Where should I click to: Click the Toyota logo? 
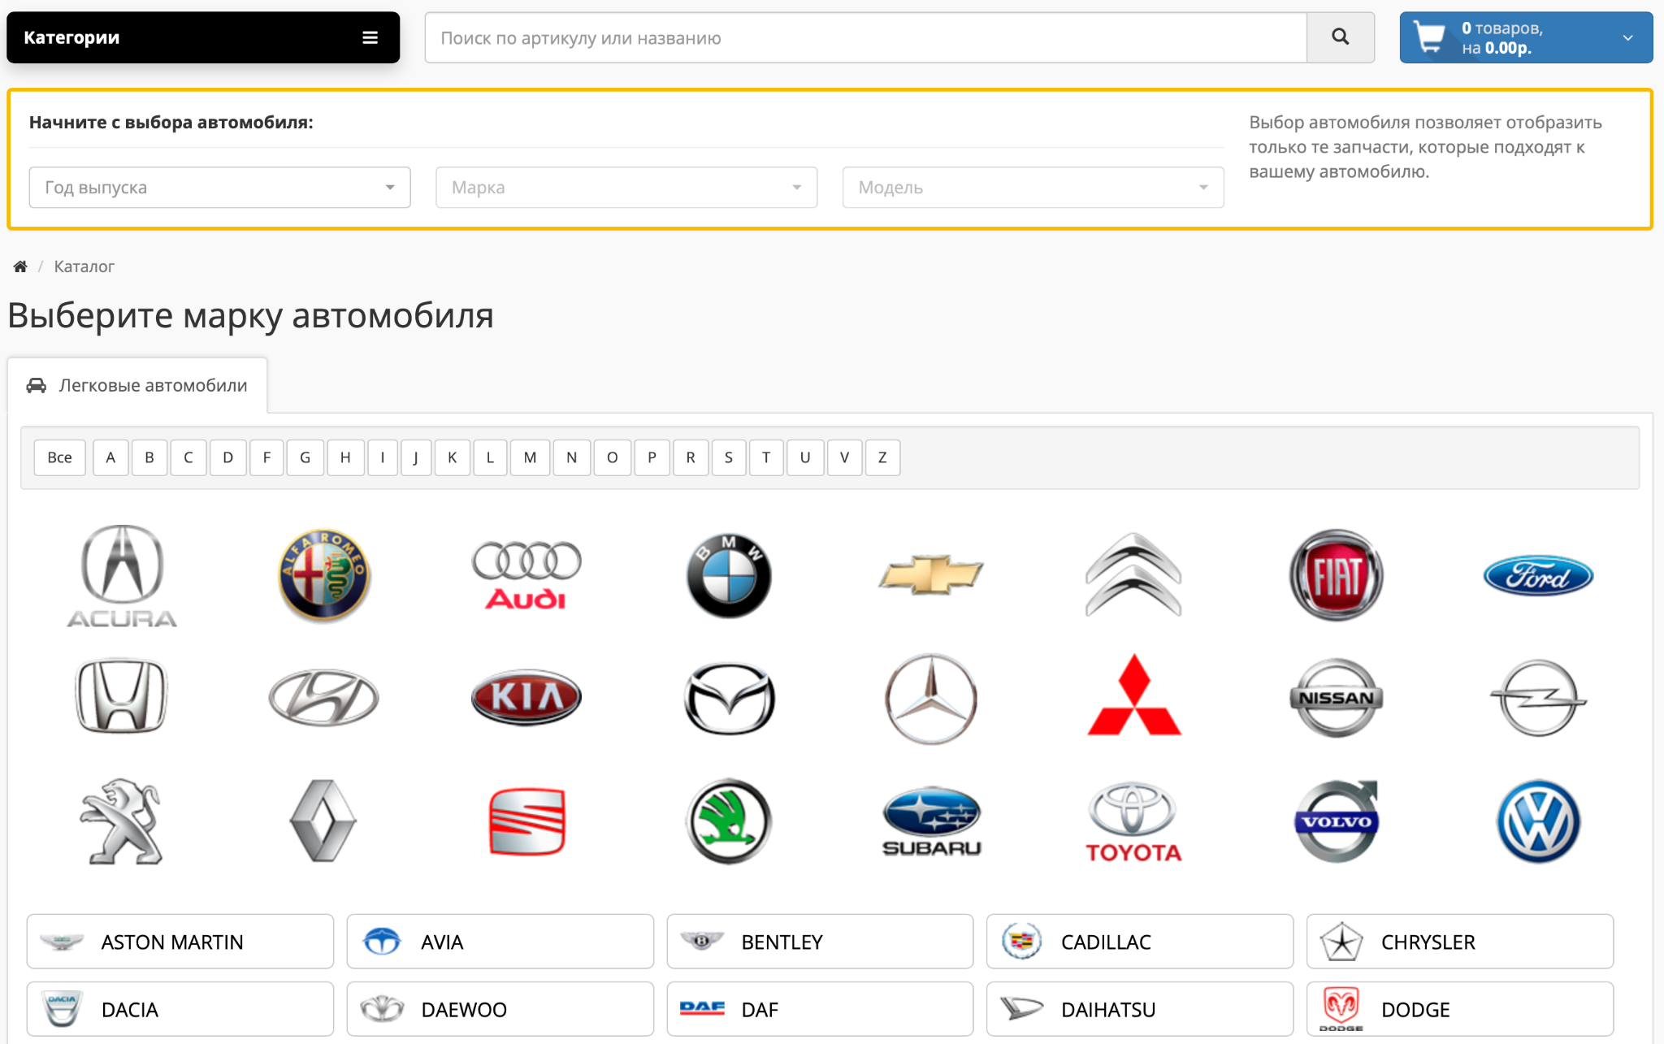click(x=1133, y=821)
